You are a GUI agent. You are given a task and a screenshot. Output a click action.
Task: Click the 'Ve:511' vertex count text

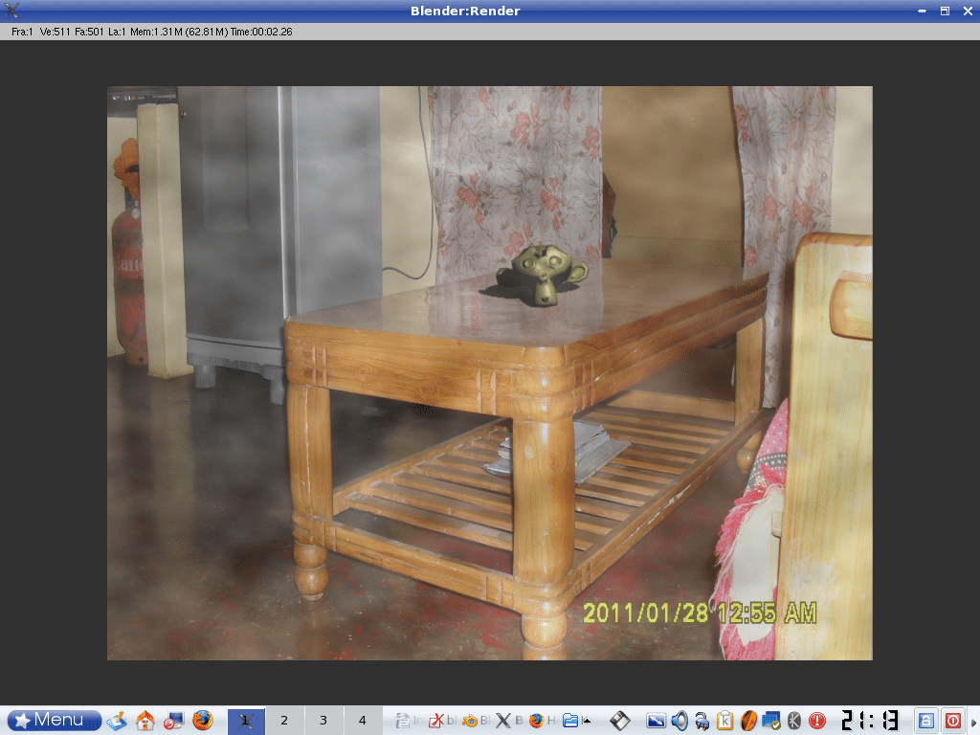click(55, 32)
